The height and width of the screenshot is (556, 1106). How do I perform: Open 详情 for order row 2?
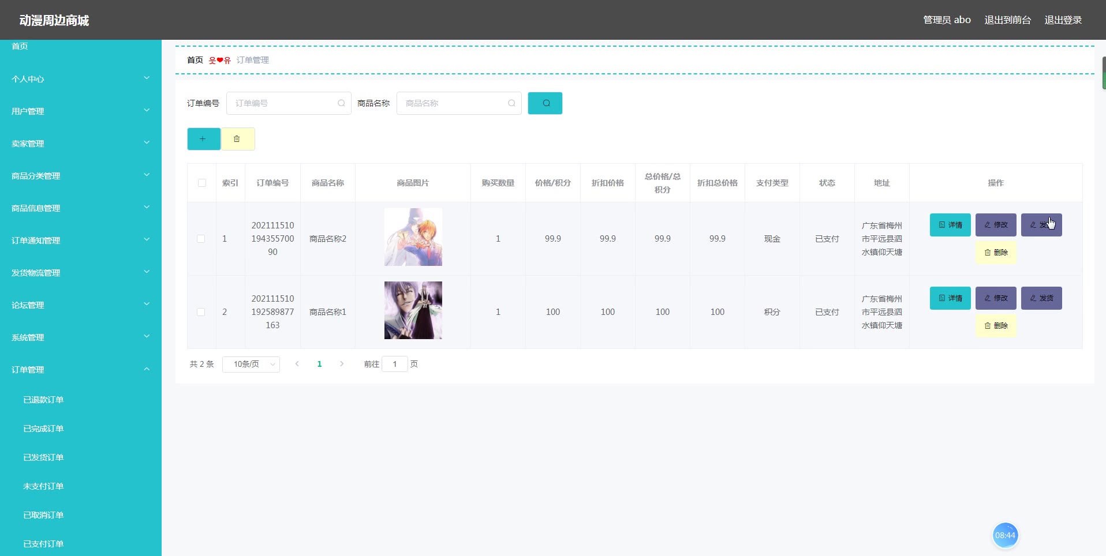tap(950, 298)
